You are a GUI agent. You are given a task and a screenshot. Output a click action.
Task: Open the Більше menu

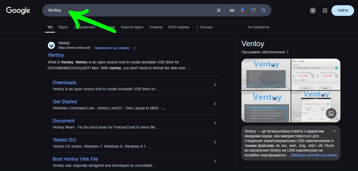[x=204, y=27]
